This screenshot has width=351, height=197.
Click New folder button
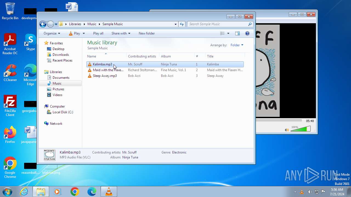coord(147,33)
